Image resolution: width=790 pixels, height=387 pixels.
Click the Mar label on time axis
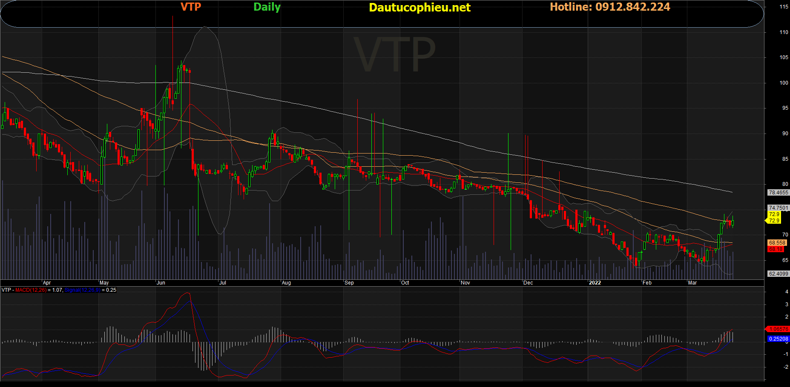pyautogui.click(x=692, y=283)
